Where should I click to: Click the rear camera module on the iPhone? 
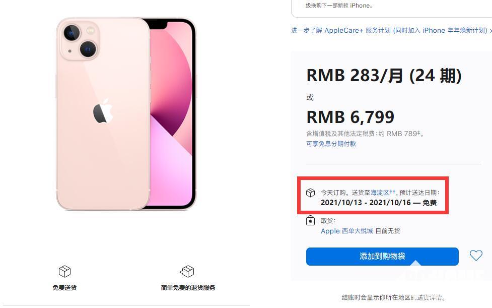pos(80,41)
